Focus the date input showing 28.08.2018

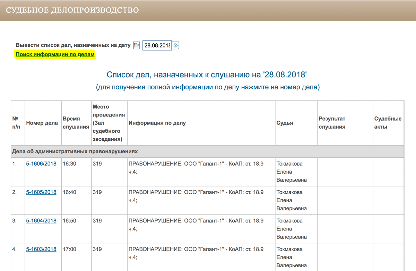coord(157,45)
